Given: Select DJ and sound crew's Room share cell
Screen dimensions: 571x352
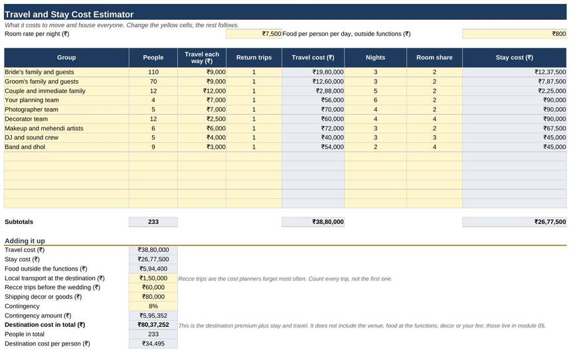Looking at the screenshot, I should click(434, 137).
